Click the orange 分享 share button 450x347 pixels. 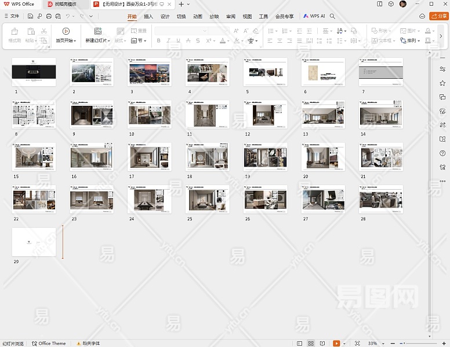438,16
